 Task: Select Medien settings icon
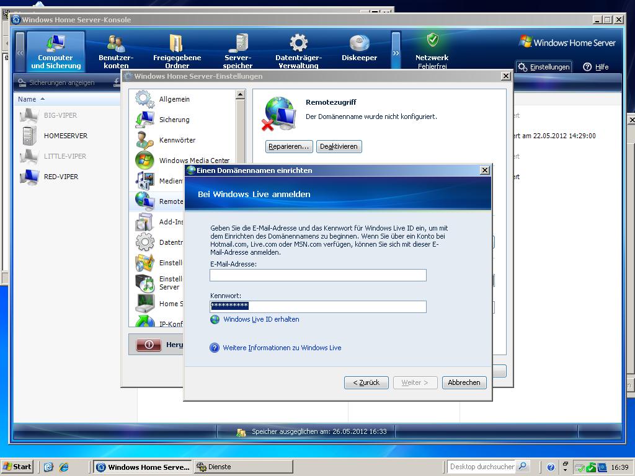(x=144, y=181)
